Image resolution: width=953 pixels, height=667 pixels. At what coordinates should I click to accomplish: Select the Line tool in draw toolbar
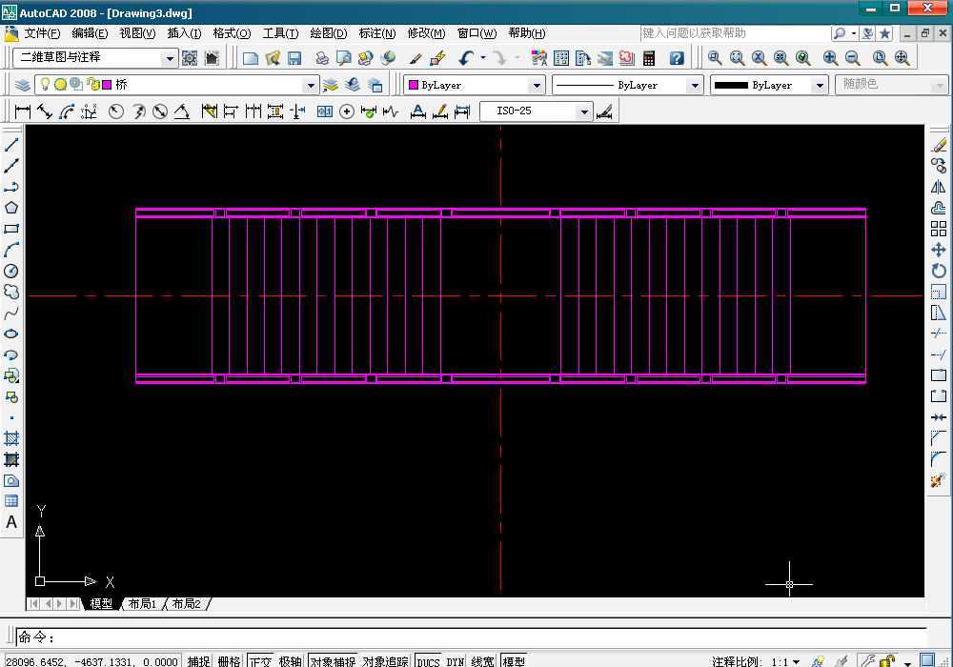pos(11,145)
